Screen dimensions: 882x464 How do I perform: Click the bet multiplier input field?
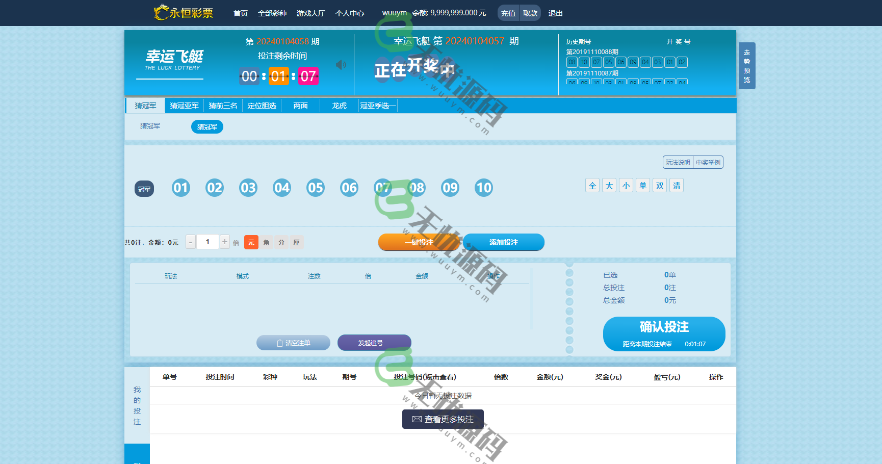[207, 242]
